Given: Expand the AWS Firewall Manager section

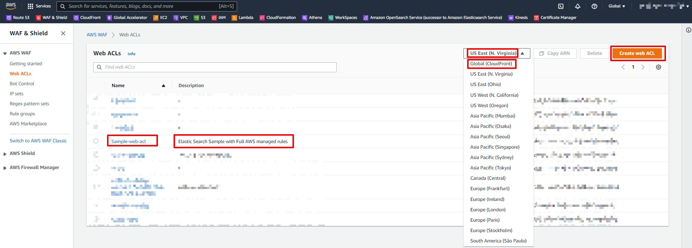Looking at the screenshot, I should coord(5,168).
